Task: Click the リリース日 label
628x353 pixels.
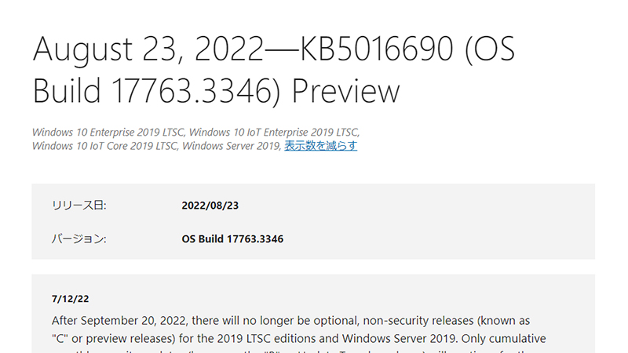Action: (78, 206)
